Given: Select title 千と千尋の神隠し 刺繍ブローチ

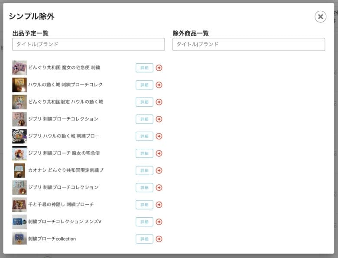Looking at the screenshot, I should [x=61, y=204].
